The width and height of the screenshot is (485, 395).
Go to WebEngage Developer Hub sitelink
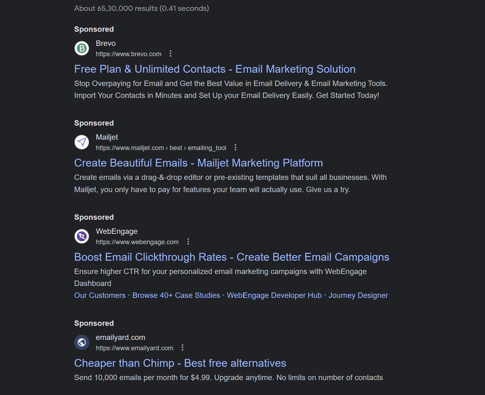pyautogui.click(x=274, y=295)
